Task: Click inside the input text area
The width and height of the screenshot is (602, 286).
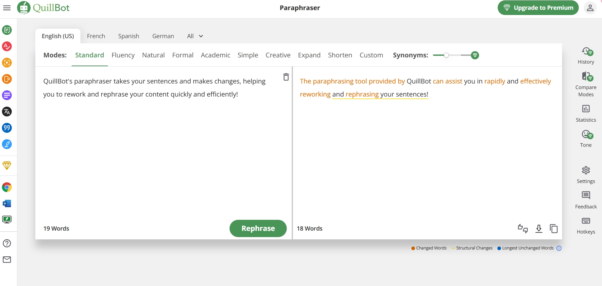Action: pyautogui.click(x=160, y=143)
